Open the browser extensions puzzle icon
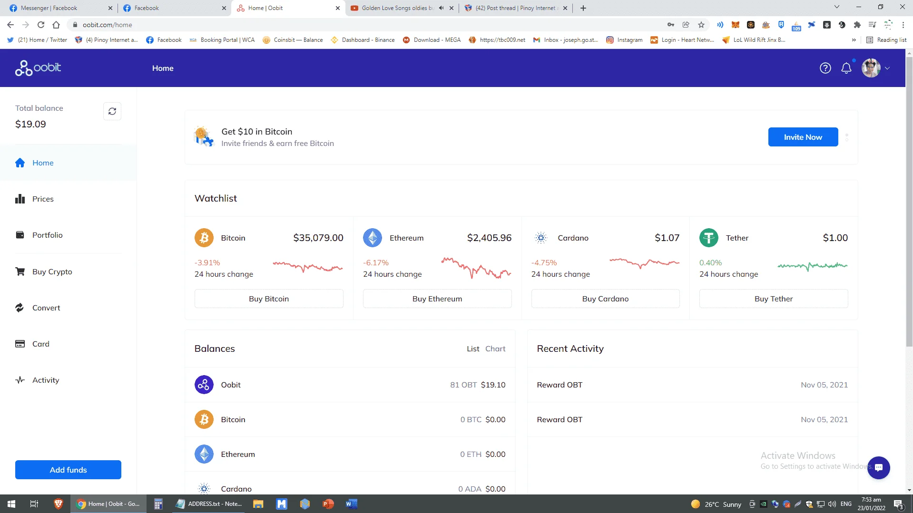Screen dimensions: 913x513 [857, 25]
